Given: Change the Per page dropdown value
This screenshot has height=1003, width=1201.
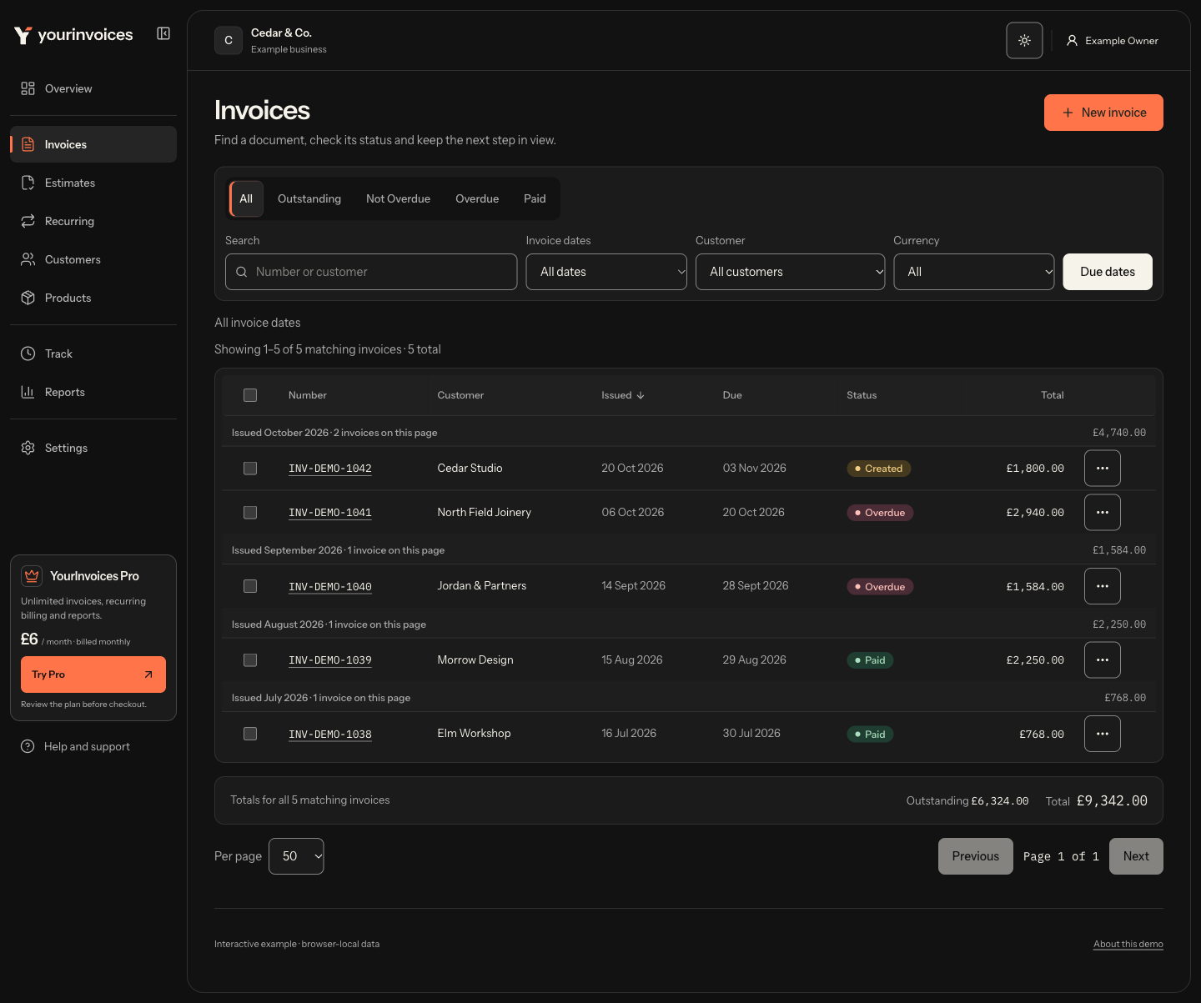Looking at the screenshot, I should tap(296, 856).
